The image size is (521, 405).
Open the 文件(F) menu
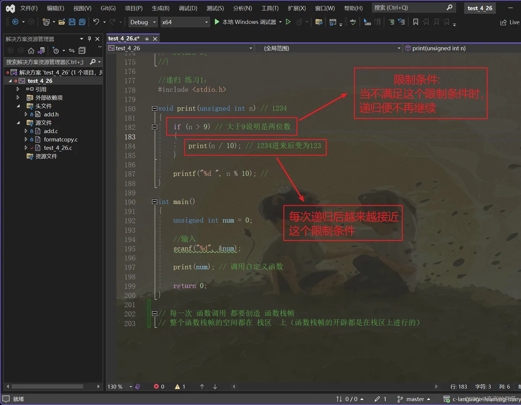tap(29, 8)
